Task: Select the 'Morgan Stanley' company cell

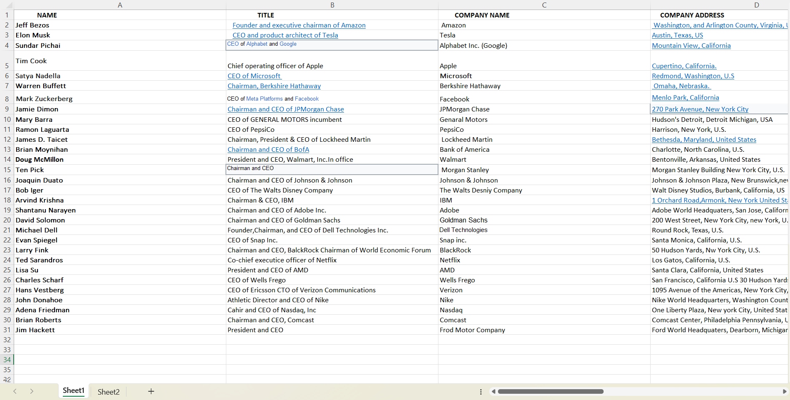Action: 544,170
